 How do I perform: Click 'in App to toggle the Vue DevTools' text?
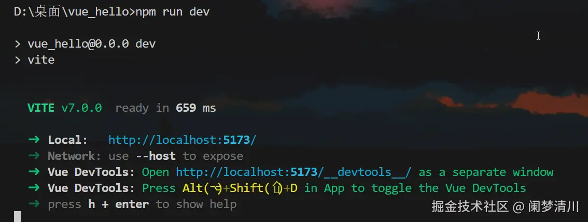pos(415,188)
